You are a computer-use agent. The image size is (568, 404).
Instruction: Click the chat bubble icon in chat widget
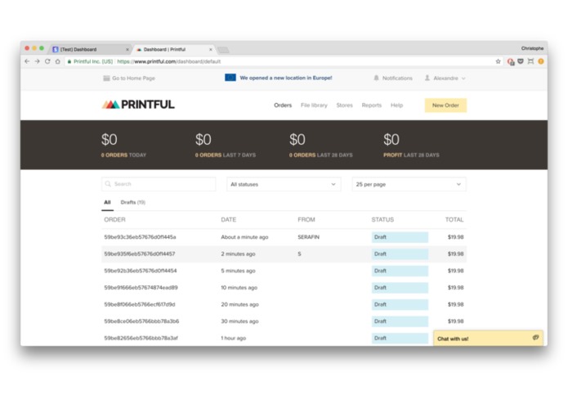pyautogui.click(x=536, y=338)
